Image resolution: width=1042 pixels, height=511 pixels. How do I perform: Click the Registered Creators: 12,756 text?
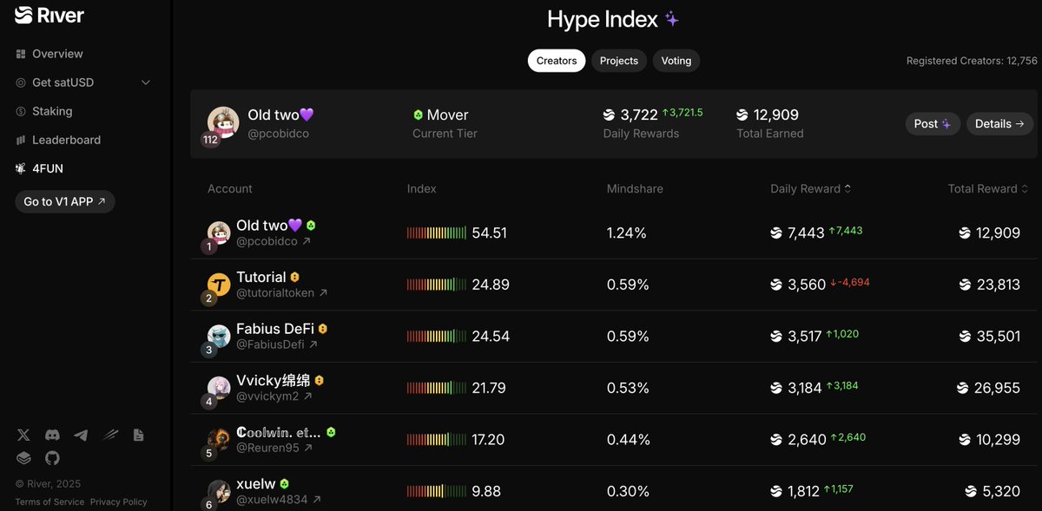click(972, 61)
